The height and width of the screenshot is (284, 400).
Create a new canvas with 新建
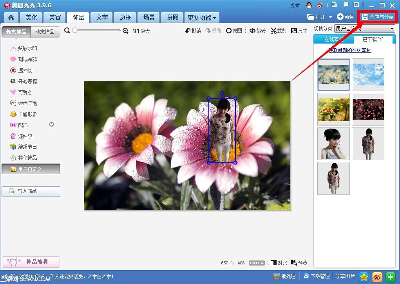(346, 17)
